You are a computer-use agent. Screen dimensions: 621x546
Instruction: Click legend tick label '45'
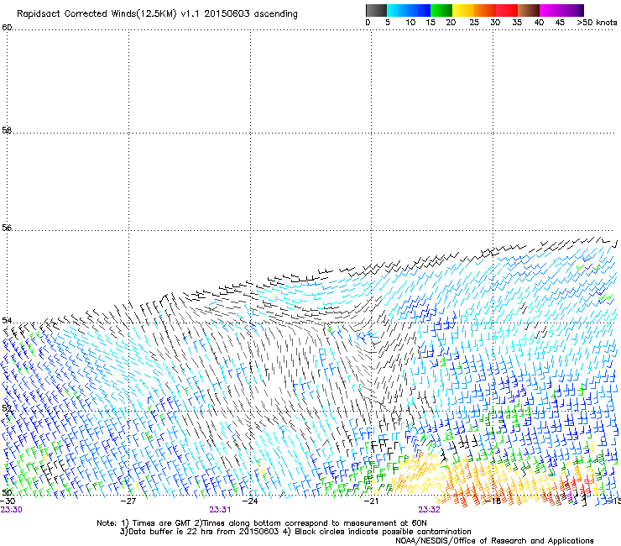pyautogui.click(x=560, y=23)
